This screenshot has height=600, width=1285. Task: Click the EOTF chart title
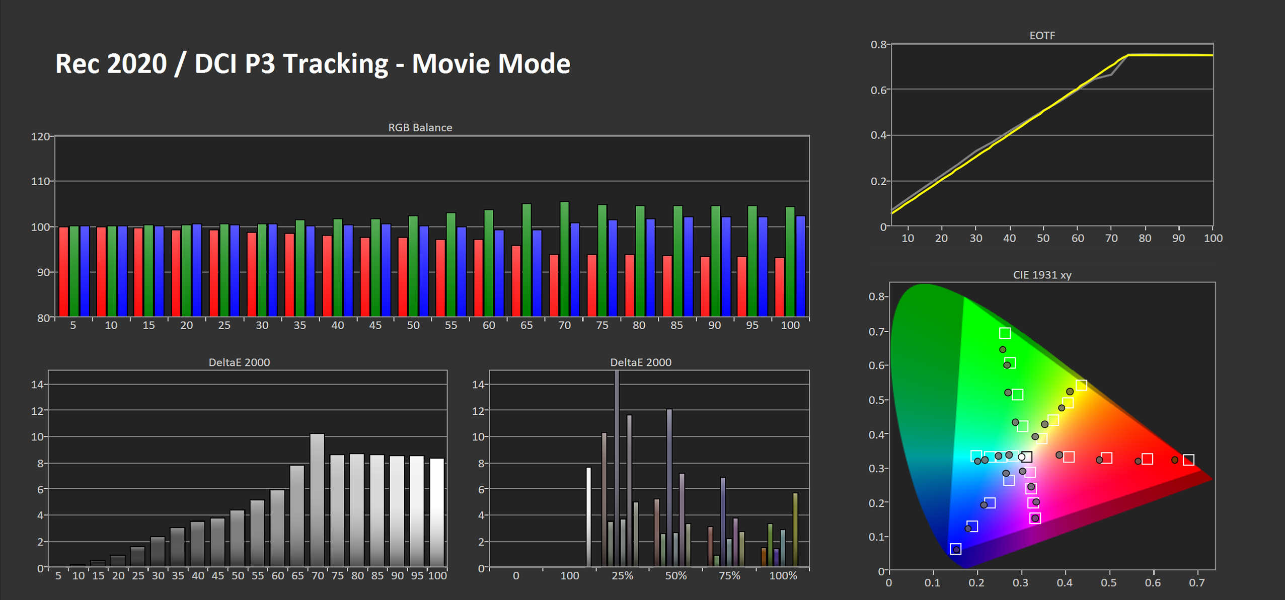pyautogui.click(x=1041, y=35)
